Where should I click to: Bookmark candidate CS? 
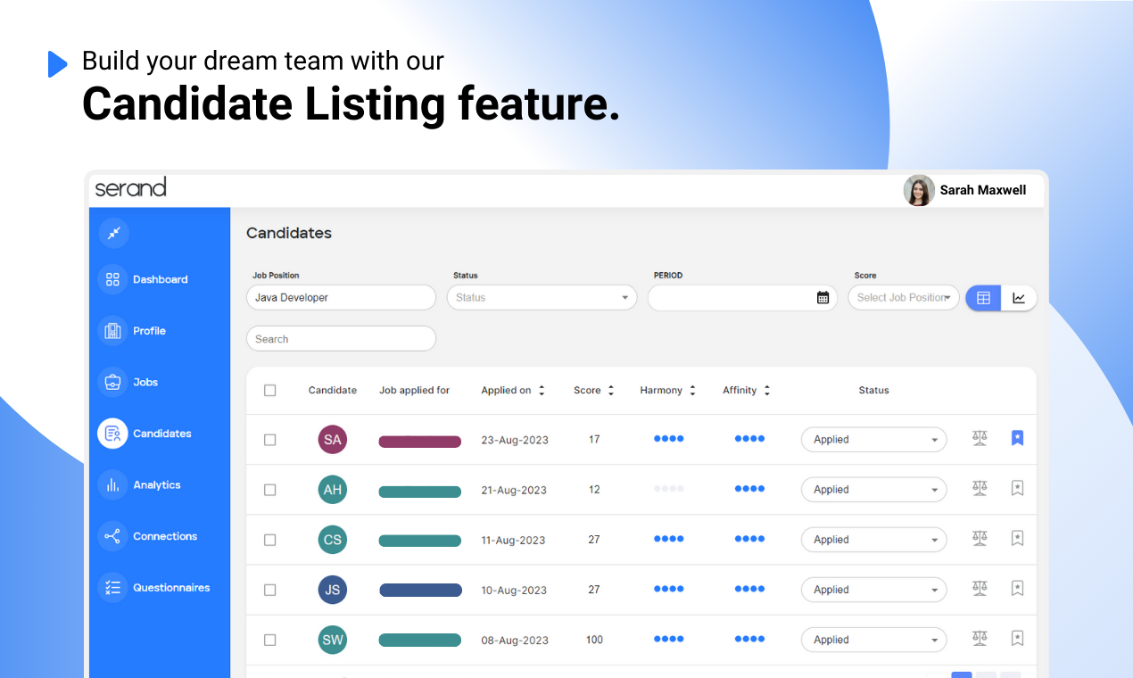(1017, 538)
